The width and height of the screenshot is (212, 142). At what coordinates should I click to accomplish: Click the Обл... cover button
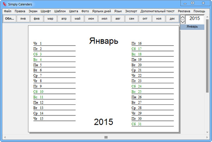(10, 19)
